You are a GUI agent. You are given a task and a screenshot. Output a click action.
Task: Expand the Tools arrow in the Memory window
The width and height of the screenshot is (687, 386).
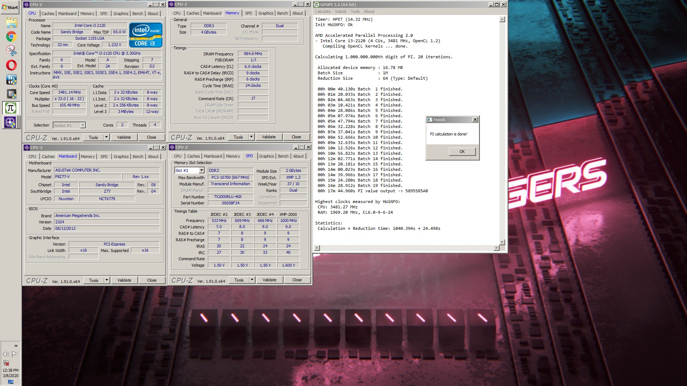click(251, 137)
